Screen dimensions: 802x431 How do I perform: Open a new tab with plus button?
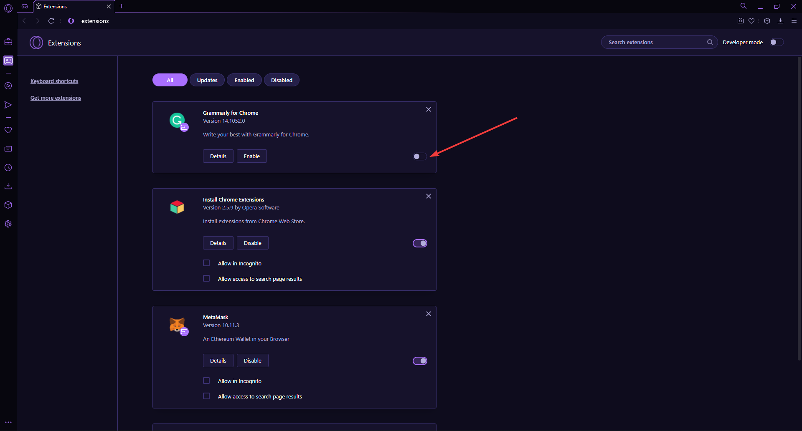(122, 6)
